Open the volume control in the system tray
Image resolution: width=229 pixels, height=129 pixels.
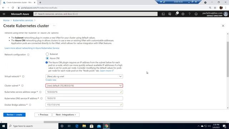pyautogui.click(x=209, y=126)
